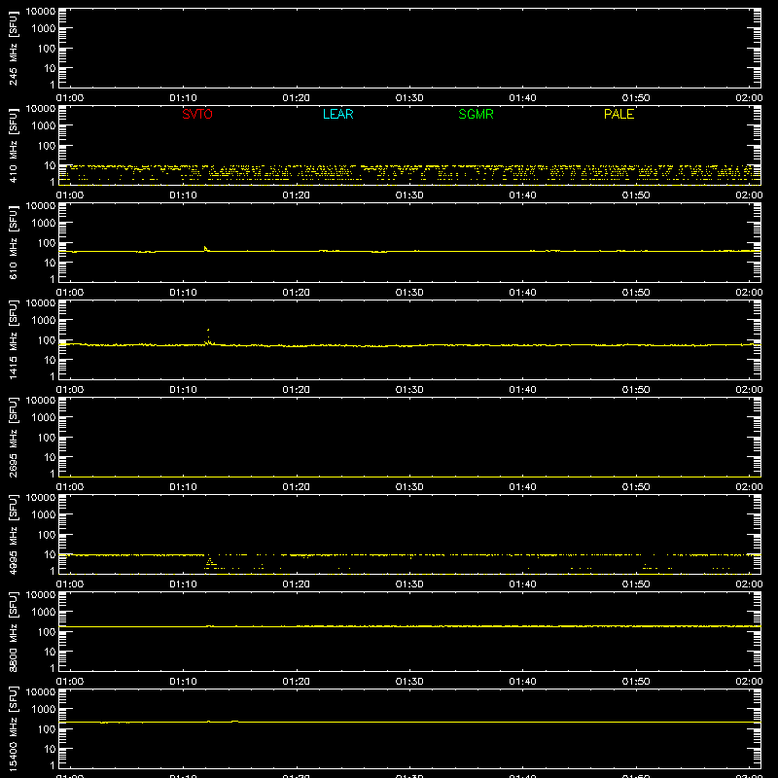The height and width of the screenshot is (778, 778).
Task: Click the 01:30 tick label under 410 MHz plot
Action: pyautogui.click(x=409, y=195)
